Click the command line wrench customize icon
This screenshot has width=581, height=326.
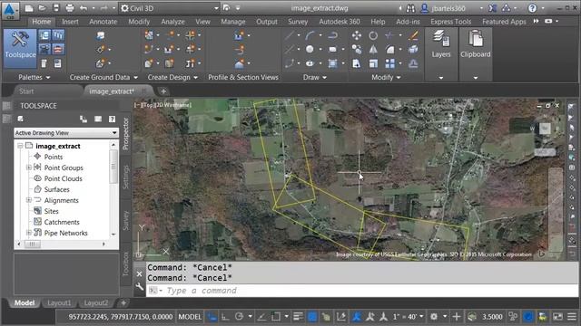click(139, 287)
